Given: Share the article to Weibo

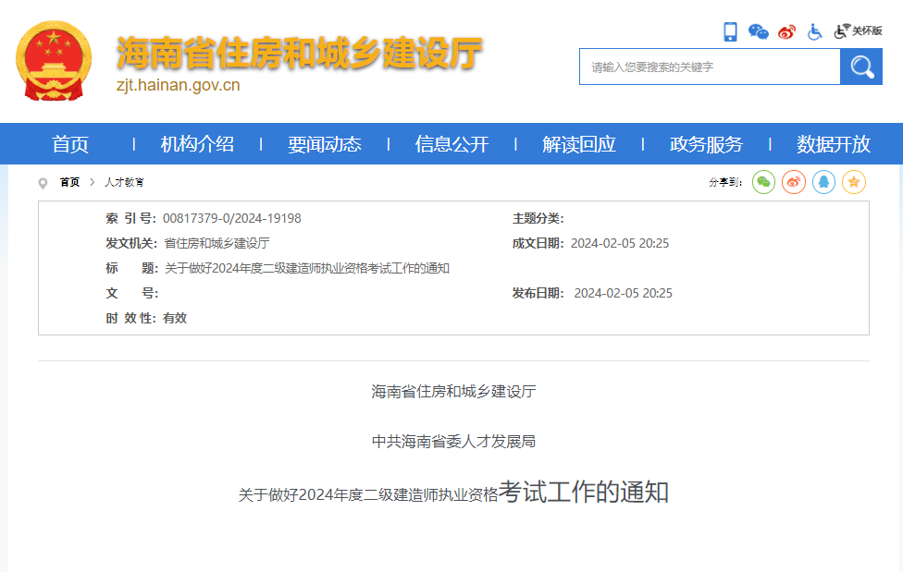Looking at the screenshot, I should (793, 182).
